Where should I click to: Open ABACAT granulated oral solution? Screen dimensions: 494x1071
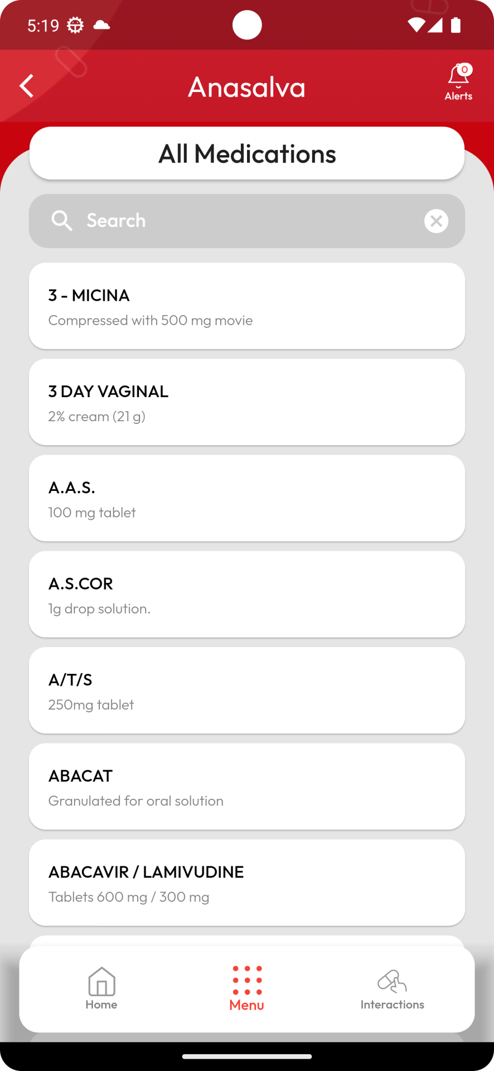pos(247,787)
